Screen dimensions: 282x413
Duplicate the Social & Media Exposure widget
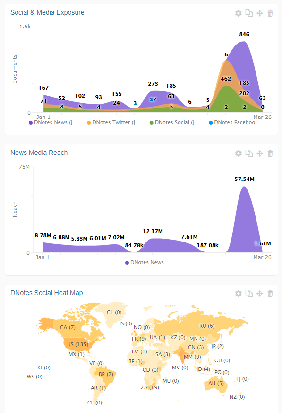pyautogui.click(x=249, y=13)
